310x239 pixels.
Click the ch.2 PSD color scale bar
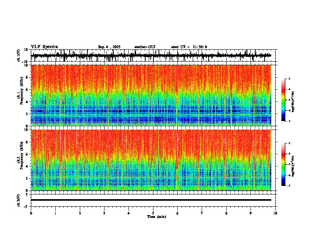click(x=283, y=164)
